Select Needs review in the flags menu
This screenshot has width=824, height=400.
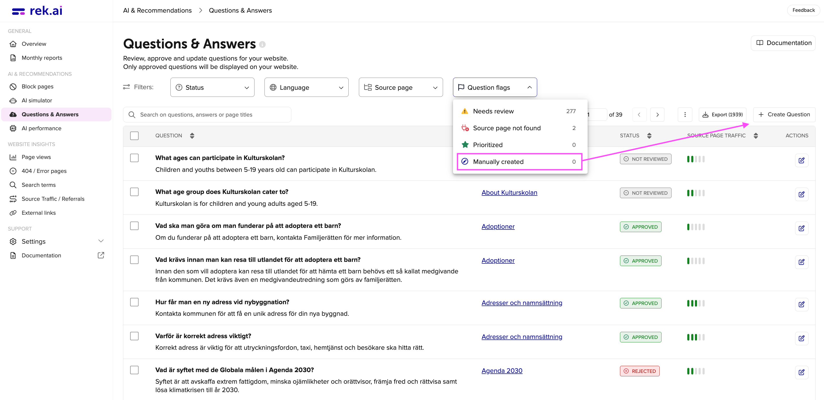pos(493,111)
